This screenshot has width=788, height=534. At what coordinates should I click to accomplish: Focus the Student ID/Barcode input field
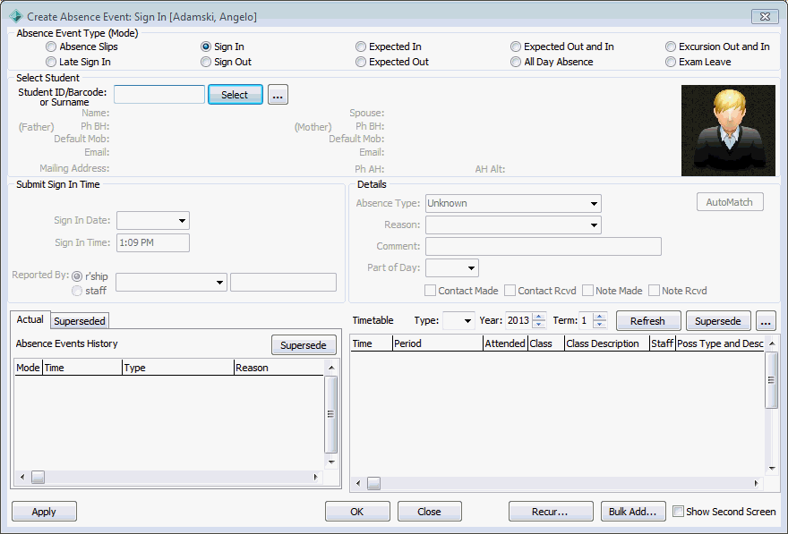(x=159, y=94)
